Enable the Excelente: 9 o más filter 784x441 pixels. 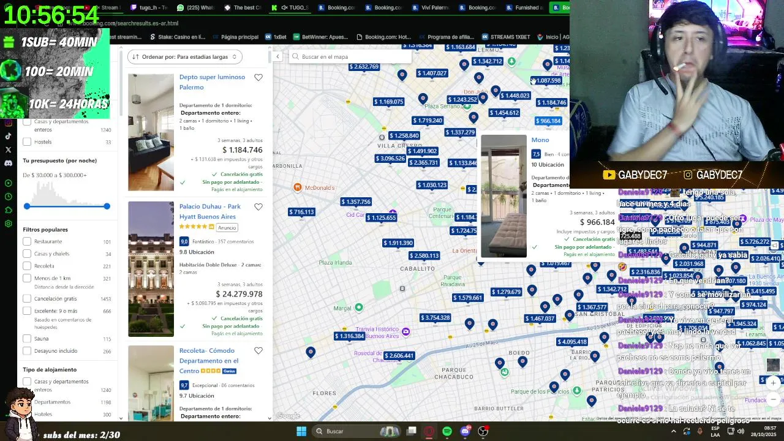(27, 311)
